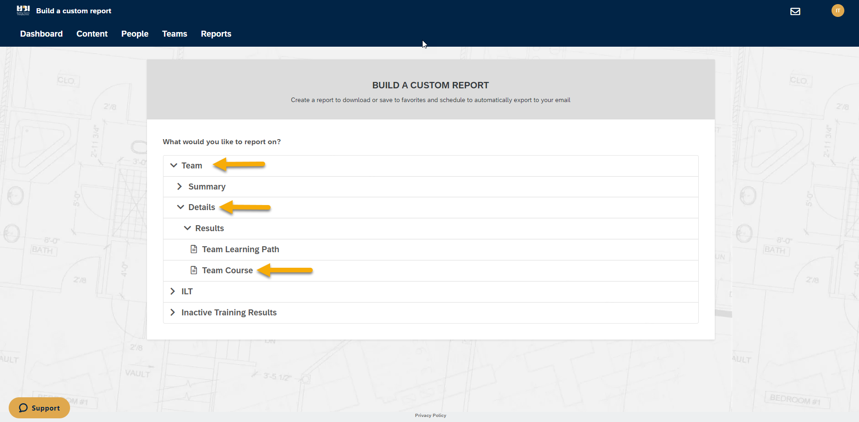
Task: Collapse the Team section chevron
Action: (x=174, y=166)
